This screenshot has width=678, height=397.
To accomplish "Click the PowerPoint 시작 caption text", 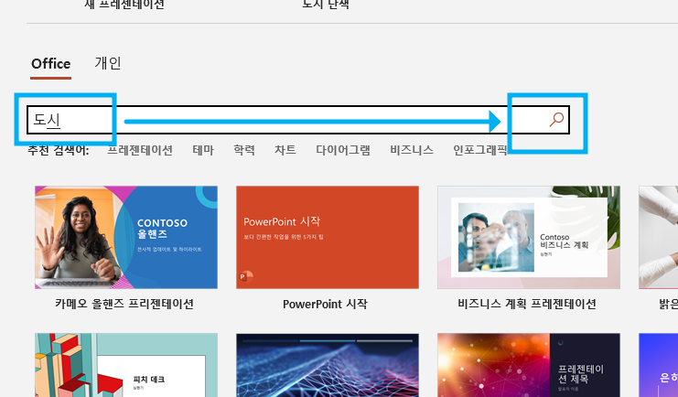I will (325, 304).
